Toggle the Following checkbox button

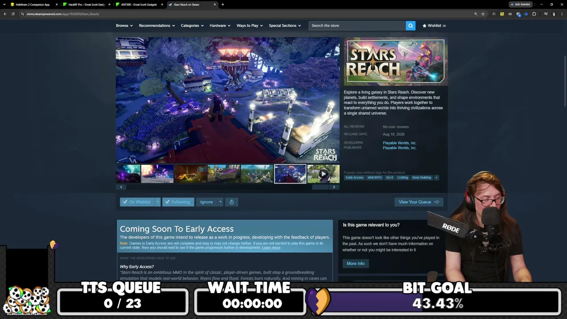pos(179,202)
